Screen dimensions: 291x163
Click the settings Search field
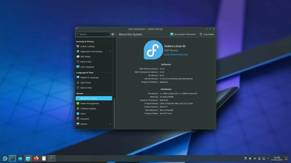tap(93, 34)
